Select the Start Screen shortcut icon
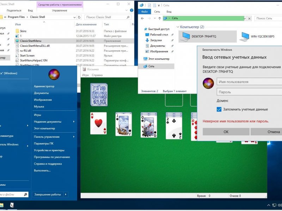 pos(17,56)
